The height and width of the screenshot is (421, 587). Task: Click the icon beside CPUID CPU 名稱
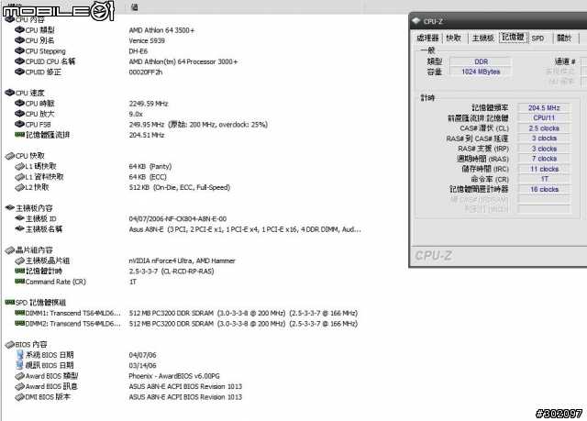tap(19, 61)
